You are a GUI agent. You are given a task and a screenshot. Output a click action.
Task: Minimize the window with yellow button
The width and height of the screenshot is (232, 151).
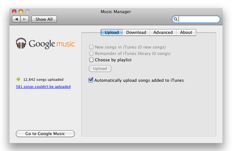click(x=21, y=12)
